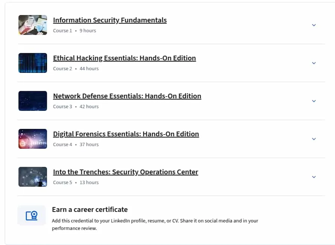The image size is (335, 245).
Task: Expand Digital Forensics Essentials details chevron
Action: point(314,139)
